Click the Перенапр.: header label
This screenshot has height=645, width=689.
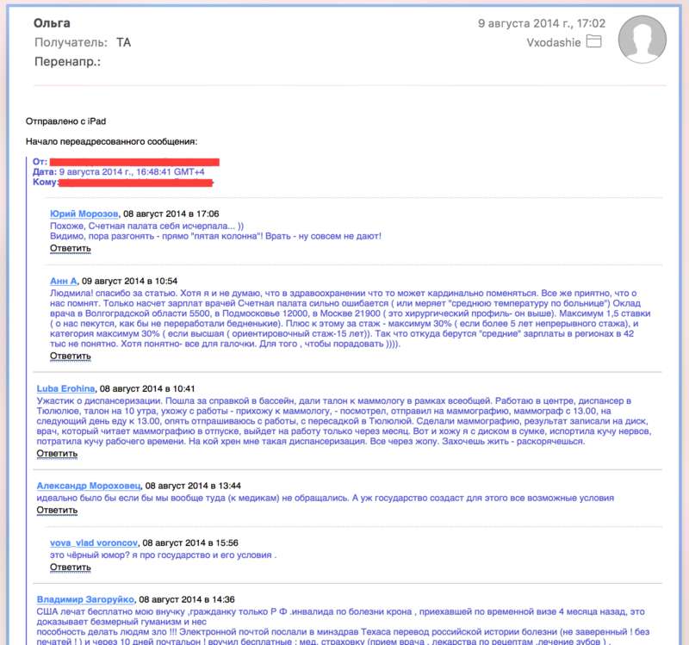(x=67, y=62)
